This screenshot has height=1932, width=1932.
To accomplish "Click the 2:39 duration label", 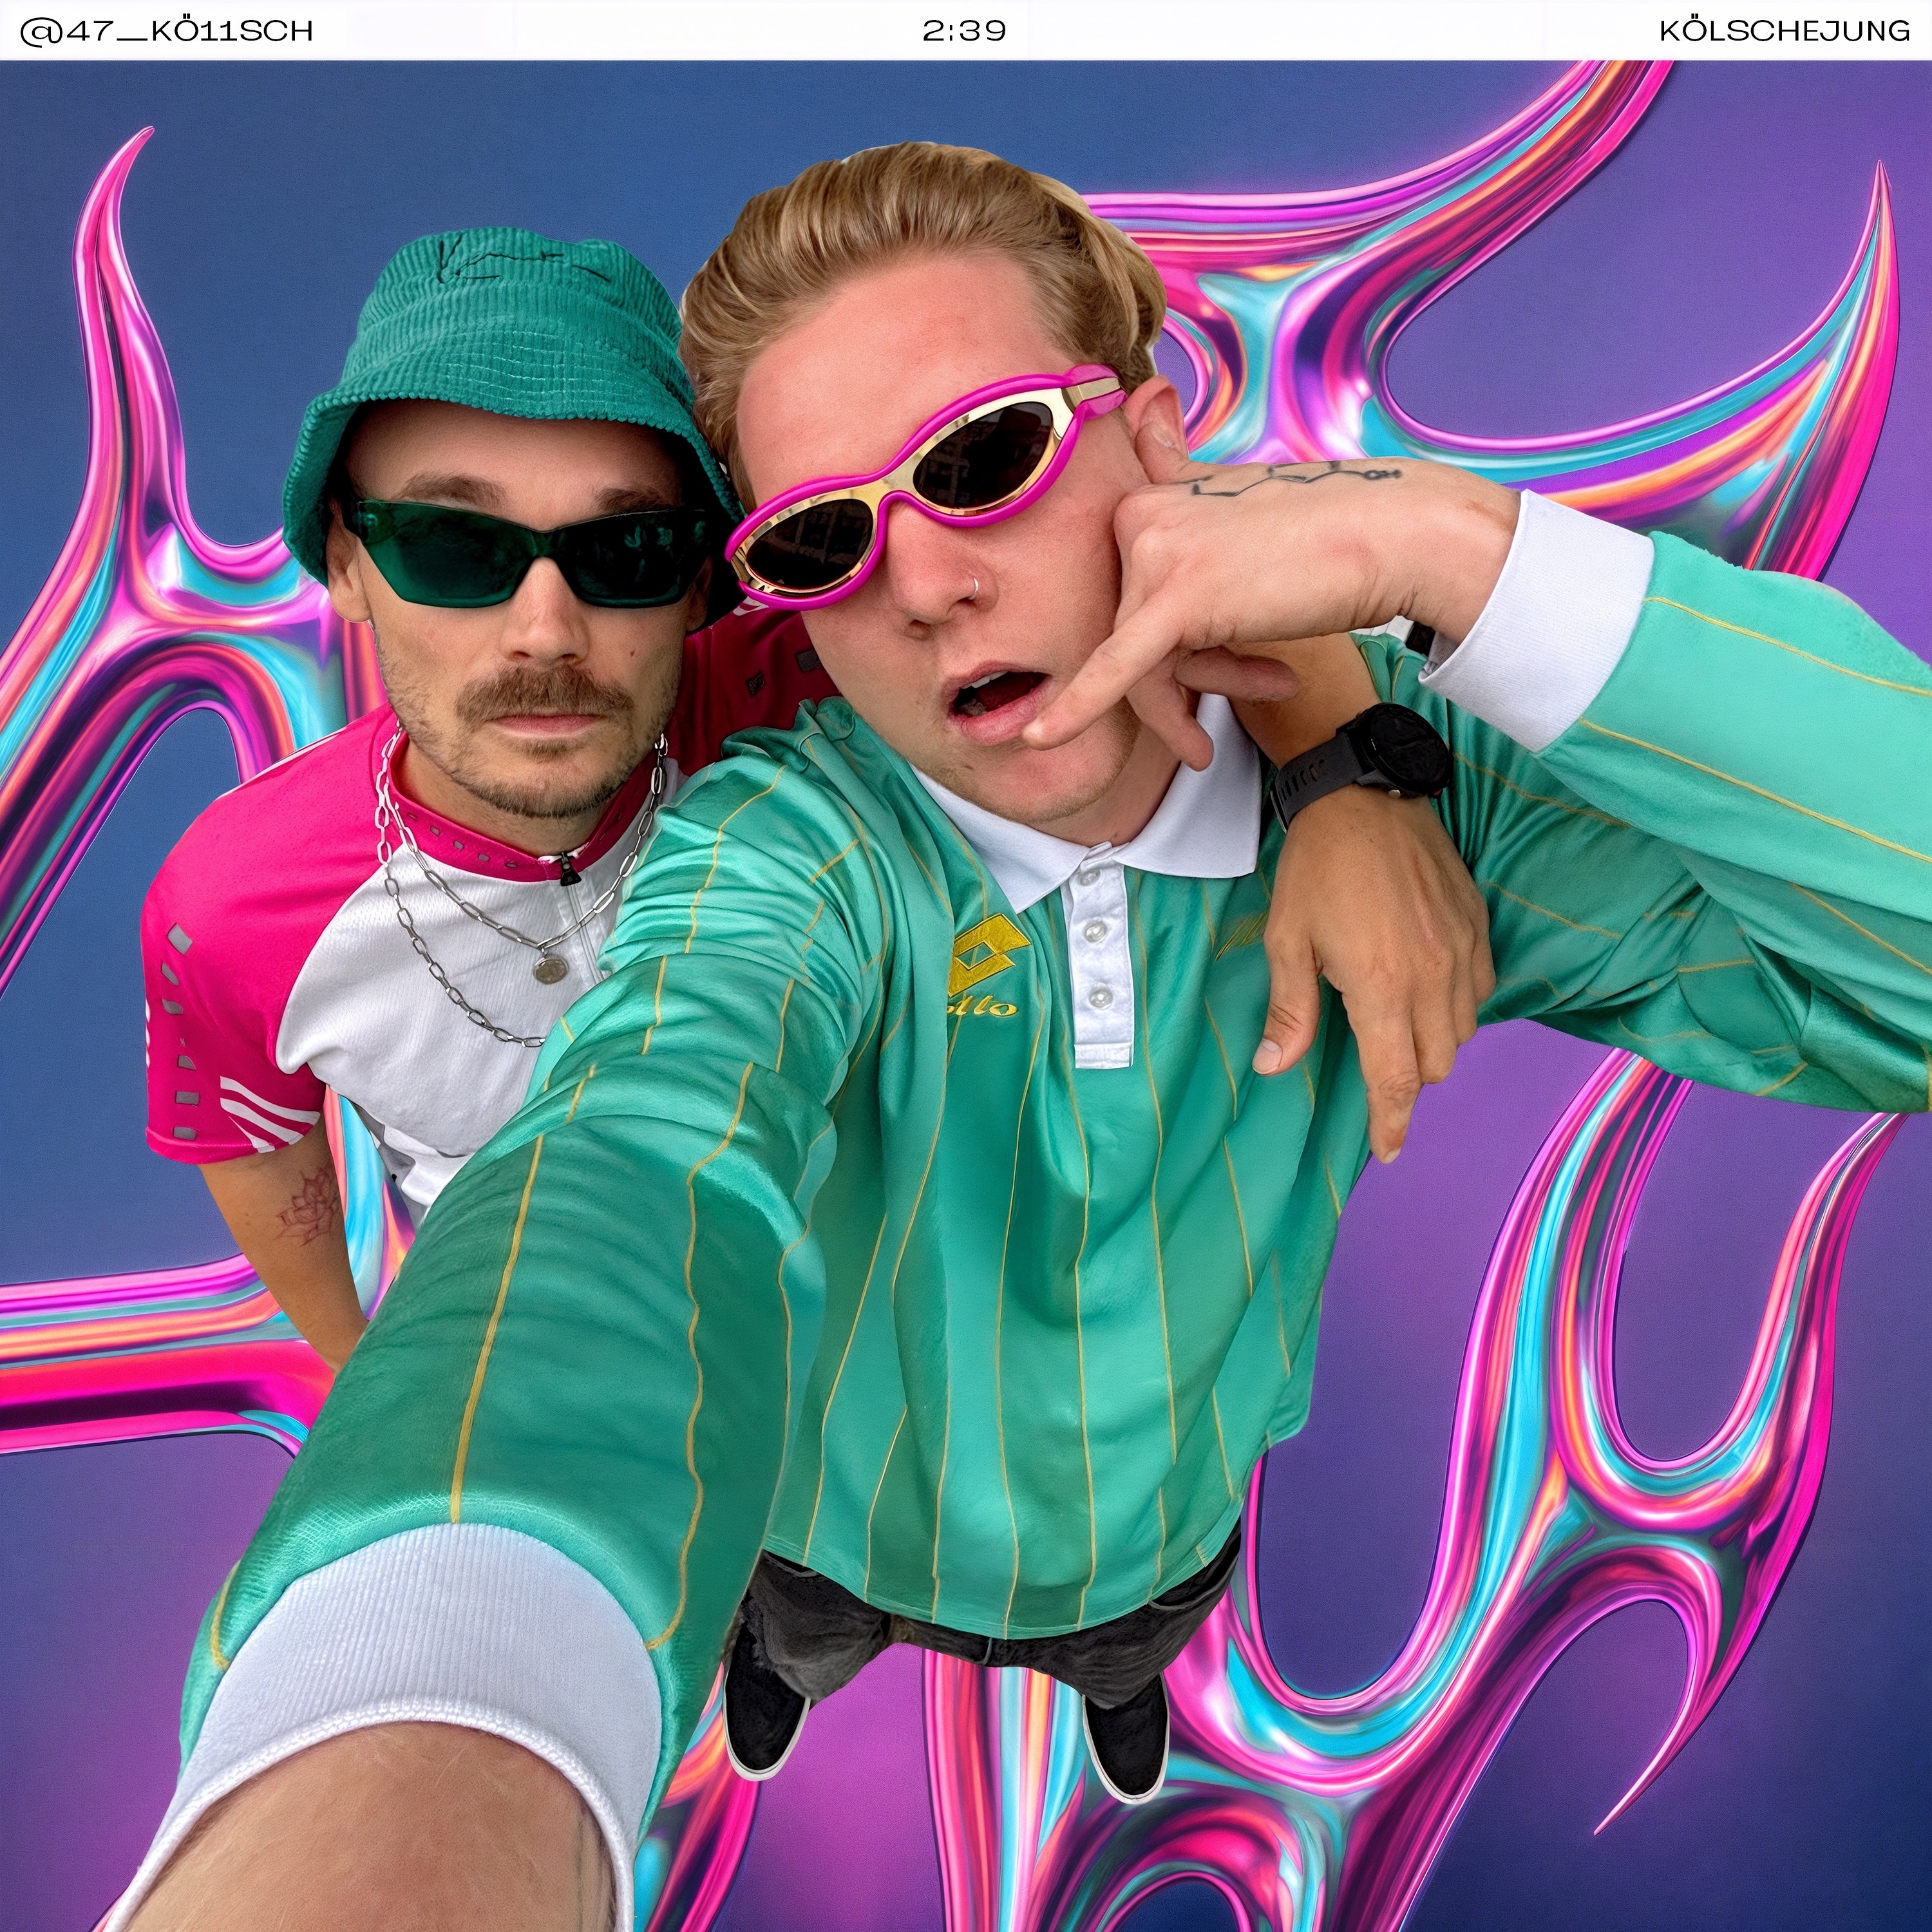I will (964, 31).
